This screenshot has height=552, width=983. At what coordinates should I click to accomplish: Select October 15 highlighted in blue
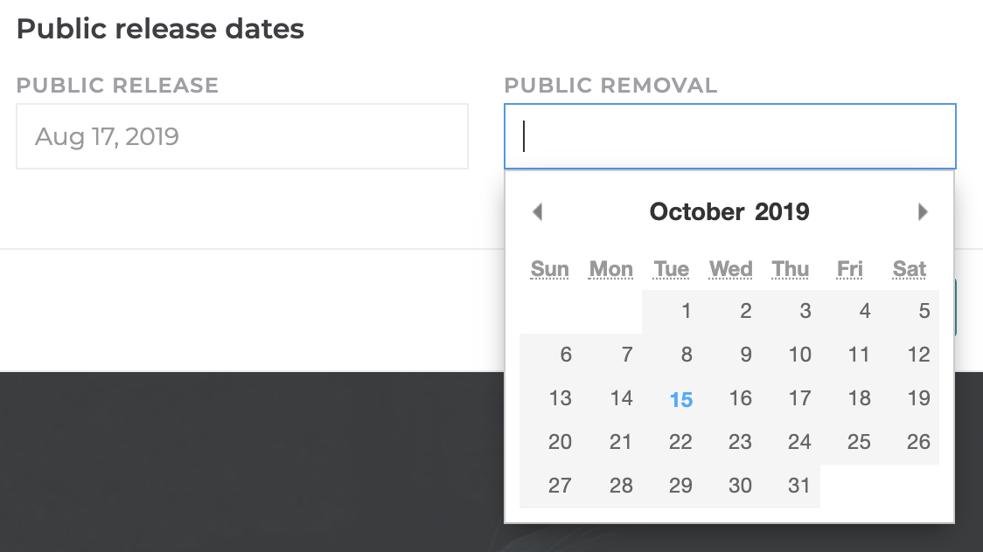[681, 400]
